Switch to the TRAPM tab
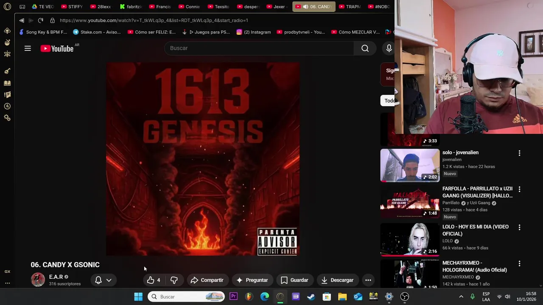The image size is (543, 305). [350, 7]
